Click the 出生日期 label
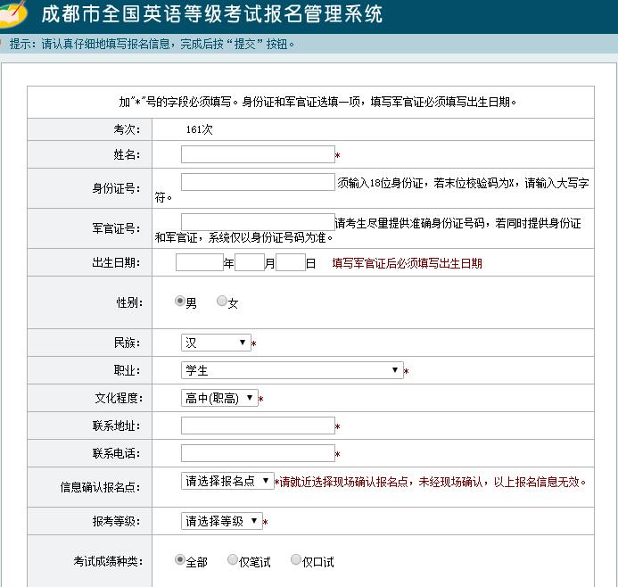 pyautogui.click(x=116, y=262)
